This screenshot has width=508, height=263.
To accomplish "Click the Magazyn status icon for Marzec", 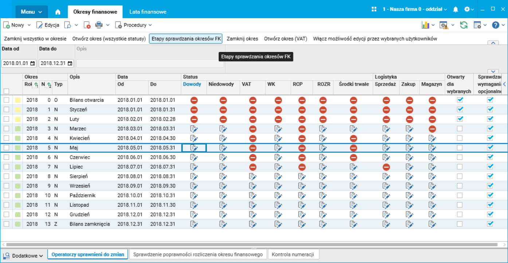I will click(x=432, y=129).
